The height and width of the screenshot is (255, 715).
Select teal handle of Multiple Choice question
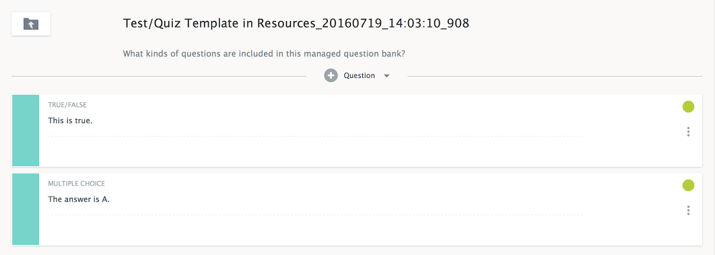pos(26,209)
